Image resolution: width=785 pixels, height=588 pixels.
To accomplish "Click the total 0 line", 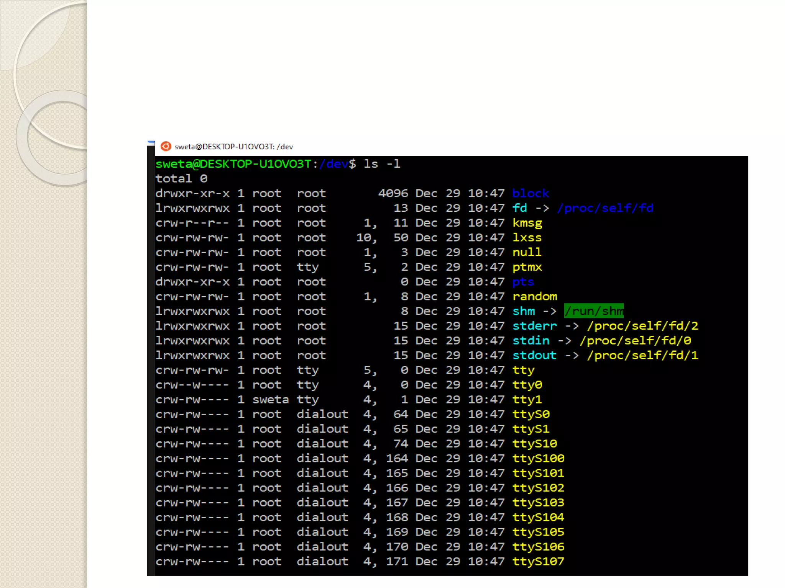I will 181,179.
